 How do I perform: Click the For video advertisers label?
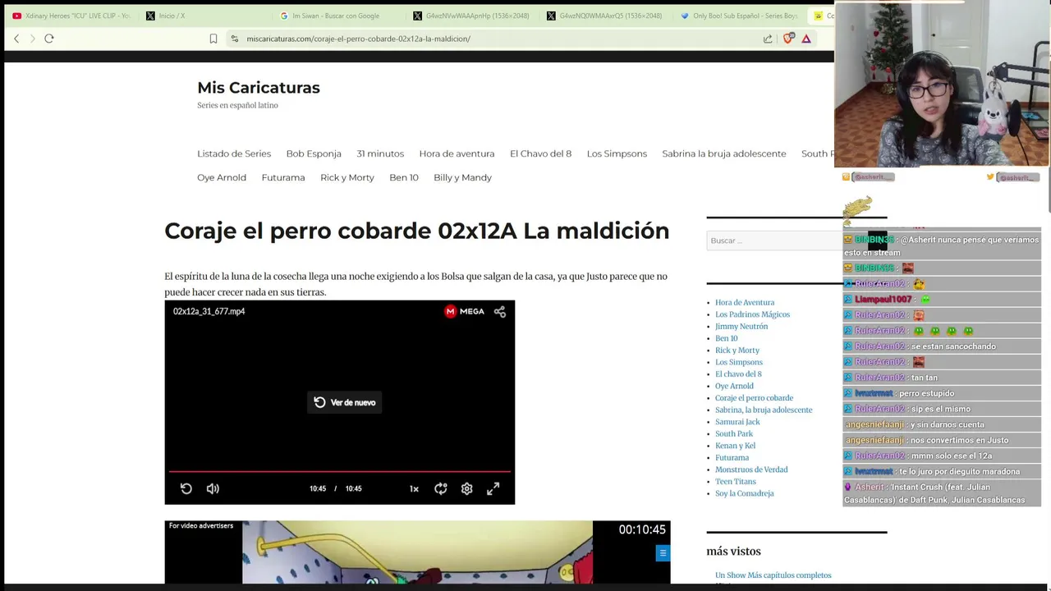[201, 525]
